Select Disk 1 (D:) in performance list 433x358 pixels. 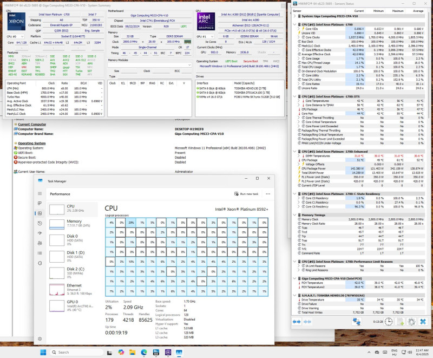[73, 256]
